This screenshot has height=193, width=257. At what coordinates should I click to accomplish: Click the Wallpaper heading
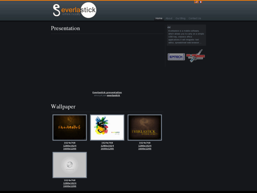pos(63,107)
